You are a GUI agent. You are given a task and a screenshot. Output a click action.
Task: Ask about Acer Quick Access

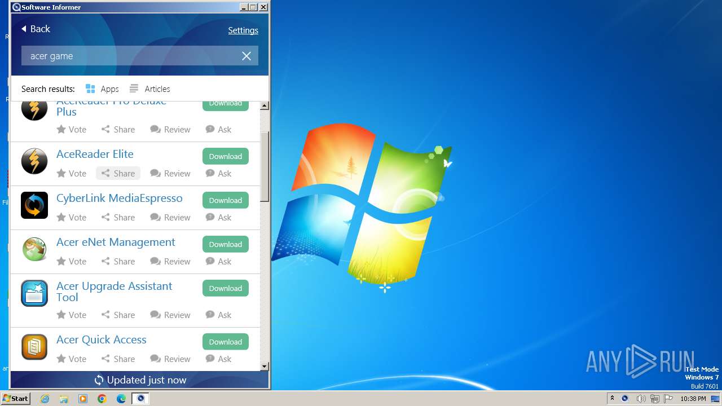(x=218, y=359)
